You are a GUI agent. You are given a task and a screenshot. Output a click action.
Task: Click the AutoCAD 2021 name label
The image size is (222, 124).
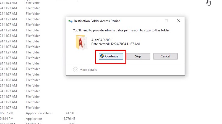(x=101, y=40)
